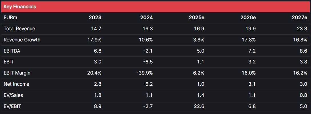Select the 2025e EV/EBIT value 22.6
Screen dimensions: 311x114
pos(199,107)
